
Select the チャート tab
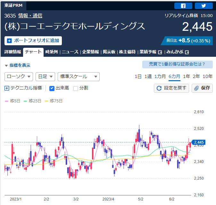[33, 52]
